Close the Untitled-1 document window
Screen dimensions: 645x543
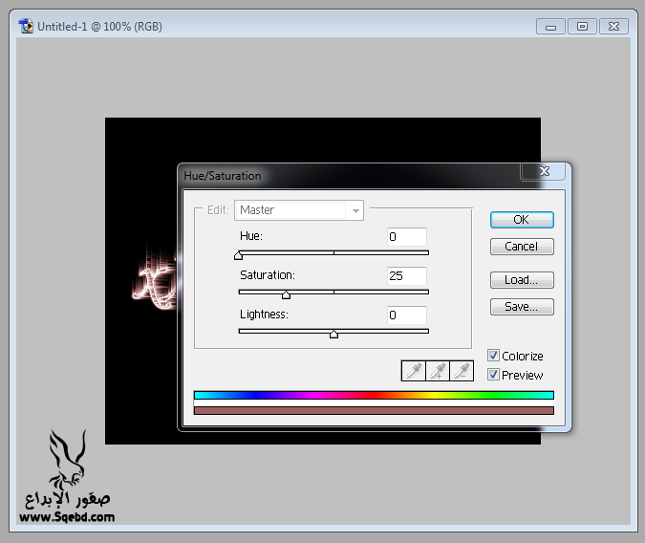click(613, 27)
